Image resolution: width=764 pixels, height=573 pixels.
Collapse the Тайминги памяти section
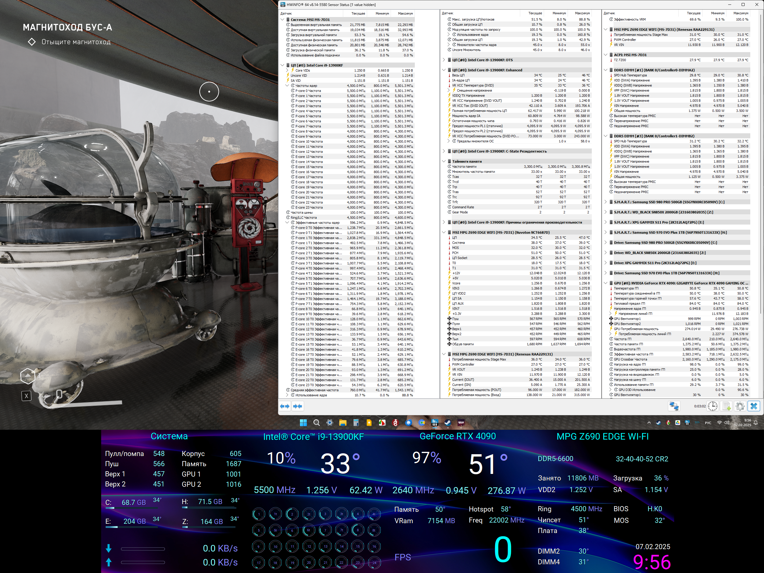444,161
